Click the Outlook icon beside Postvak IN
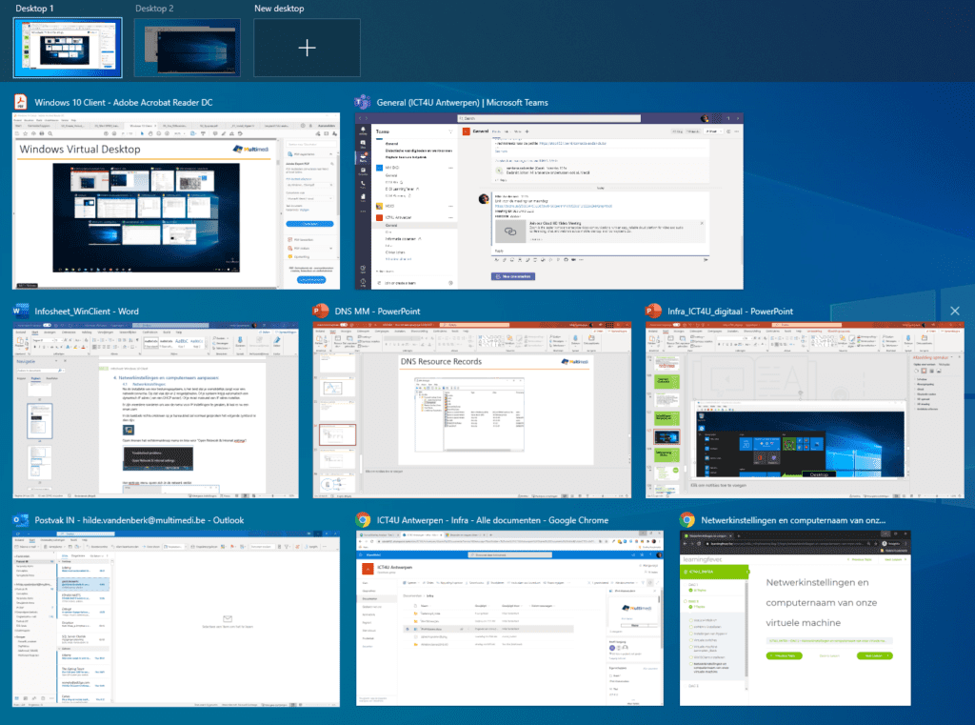 tap(21, 519)
